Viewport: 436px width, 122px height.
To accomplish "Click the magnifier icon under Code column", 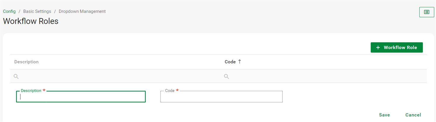I will (226, 76).
